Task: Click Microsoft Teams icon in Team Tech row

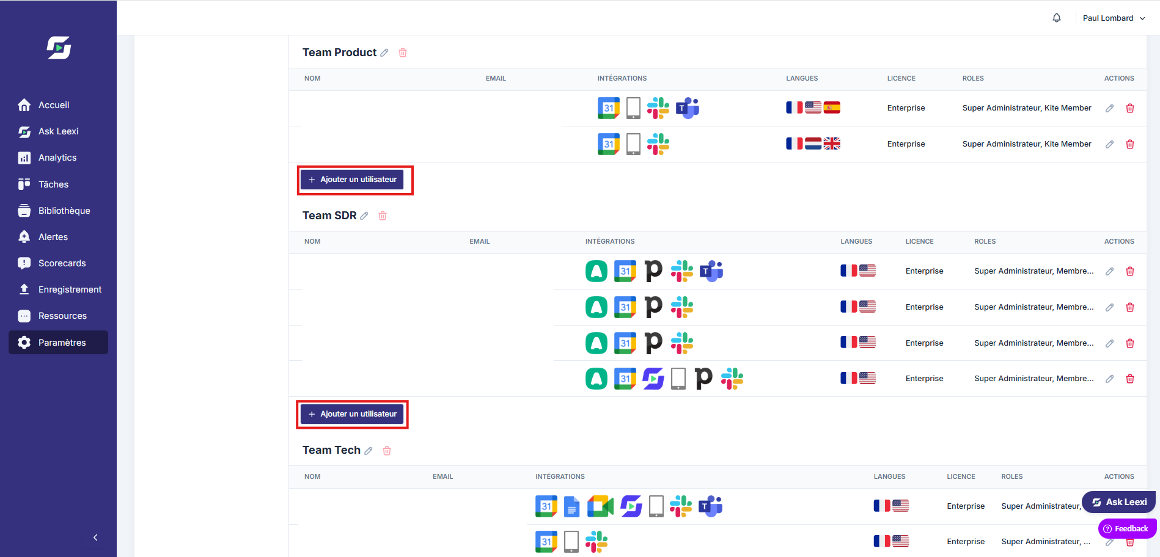Action: tap(711, 506)
